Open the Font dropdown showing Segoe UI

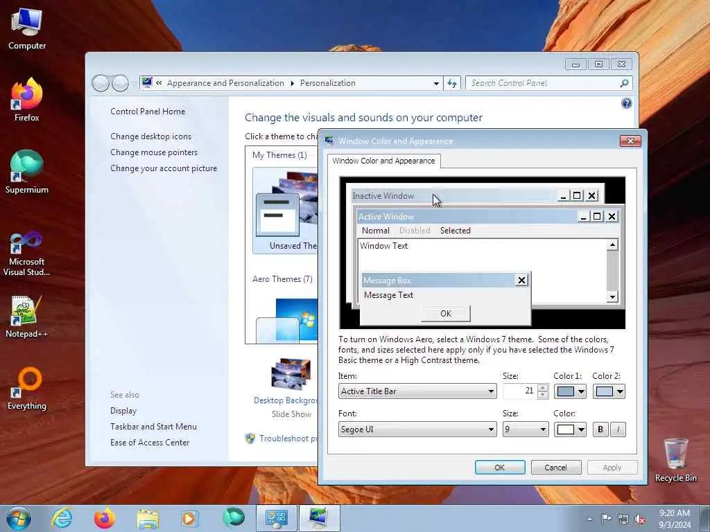click(417, 429)
